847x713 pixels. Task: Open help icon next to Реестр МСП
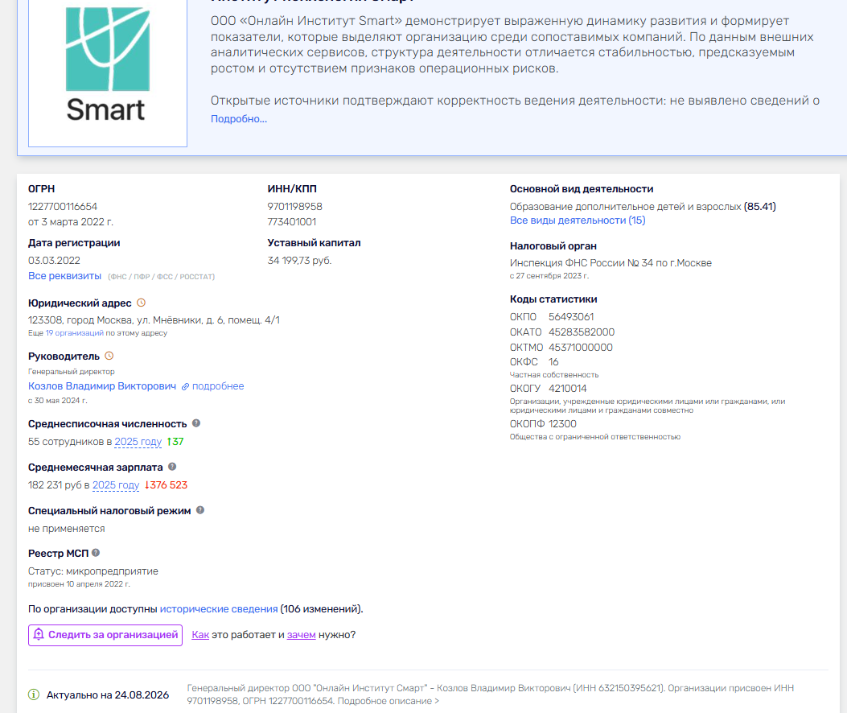(96, 552)
